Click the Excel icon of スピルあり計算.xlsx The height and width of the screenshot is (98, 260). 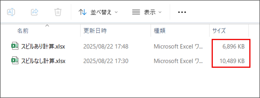14,47
